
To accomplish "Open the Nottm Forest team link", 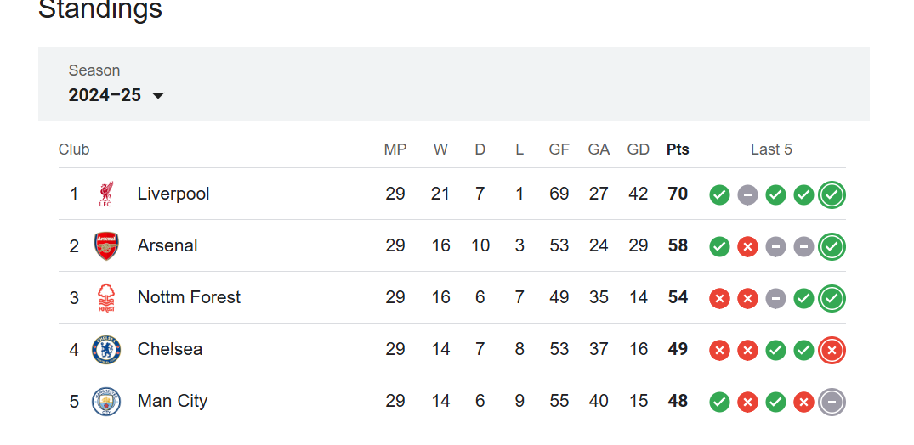I will click(x=189, y=297).
